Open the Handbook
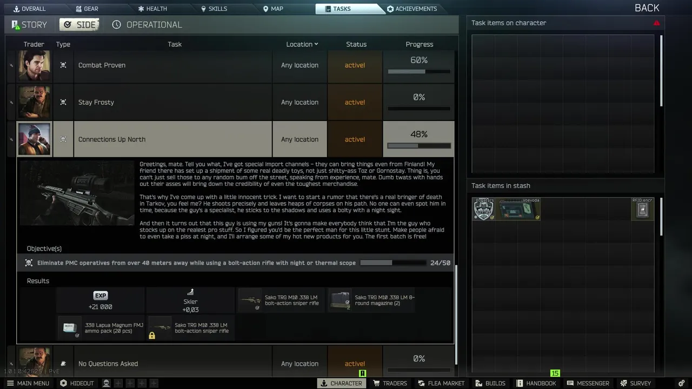The height and width of the screenshot is (389, 692). coord(536,383)
